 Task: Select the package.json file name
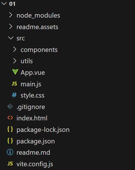[36, 141]
